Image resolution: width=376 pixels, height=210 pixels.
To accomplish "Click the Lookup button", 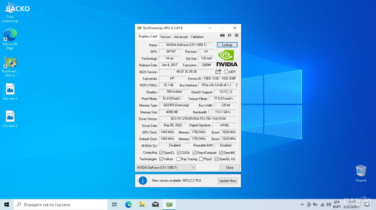I will pyautogui.click(x=227, y=45).
